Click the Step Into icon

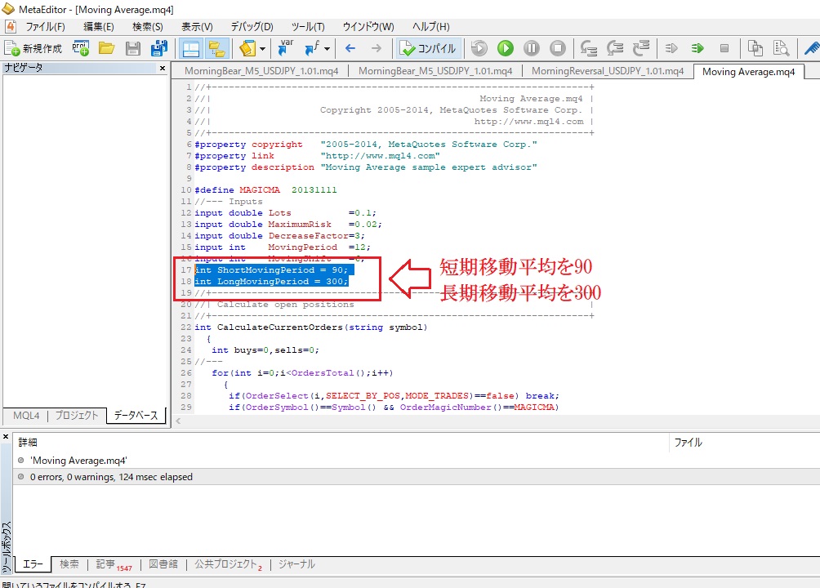(x=589, y=49)
